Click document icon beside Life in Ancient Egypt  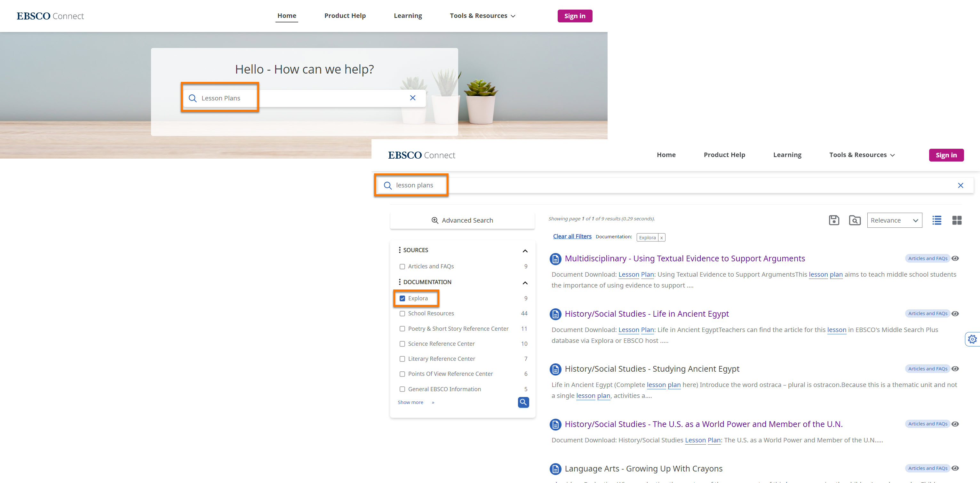555,314
